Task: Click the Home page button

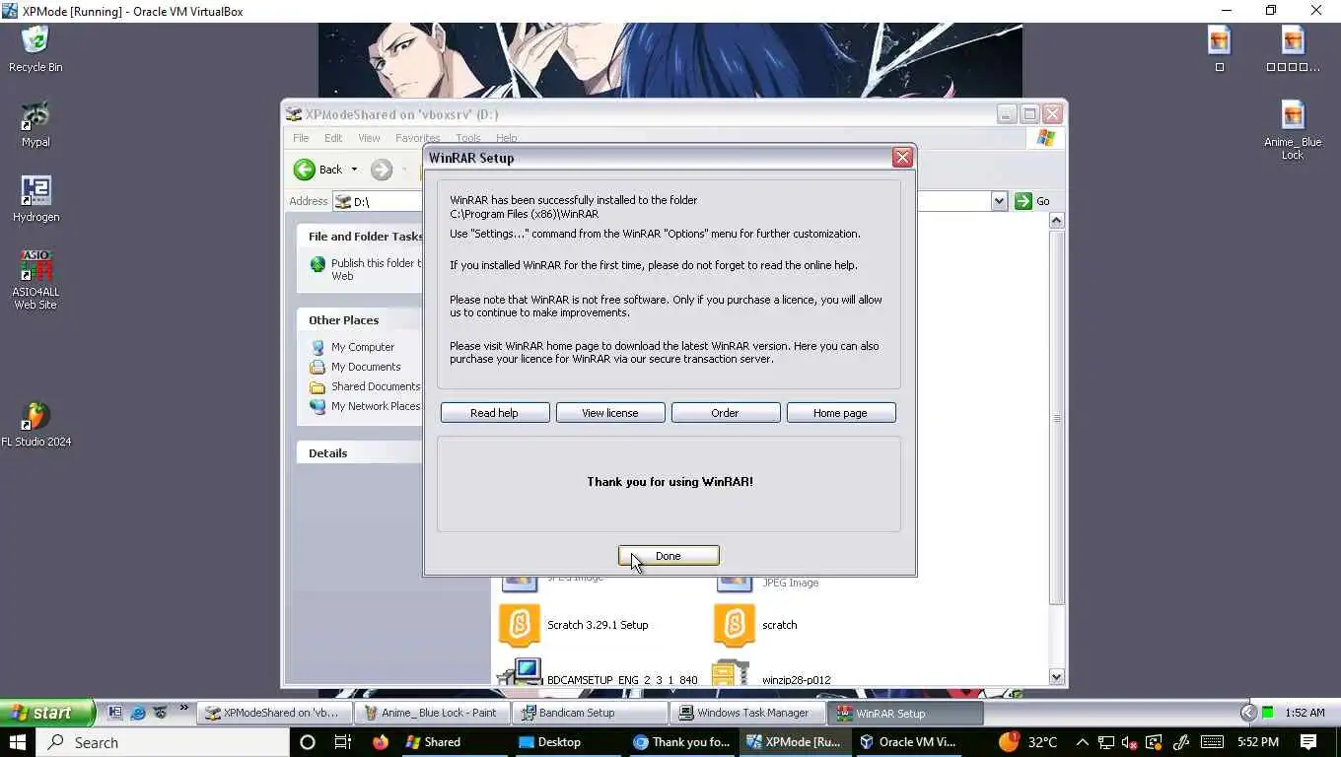Action: (841, 413)
